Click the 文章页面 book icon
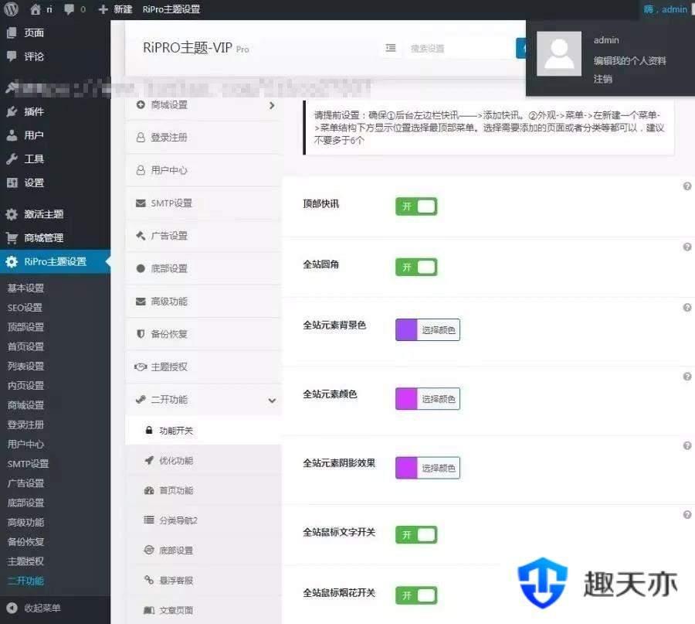This screenshot has height=624, width=695. [149, 610]
